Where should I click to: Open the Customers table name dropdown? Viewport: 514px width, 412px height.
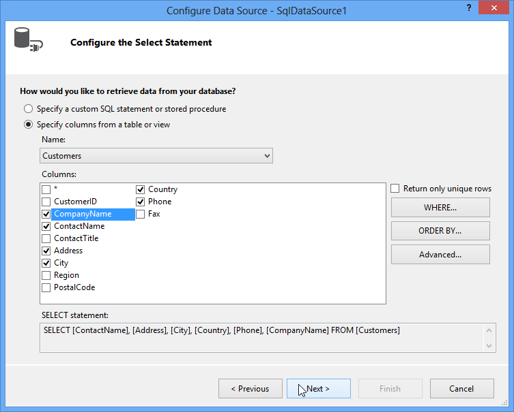pyautogui.click(x=156, y=156)
